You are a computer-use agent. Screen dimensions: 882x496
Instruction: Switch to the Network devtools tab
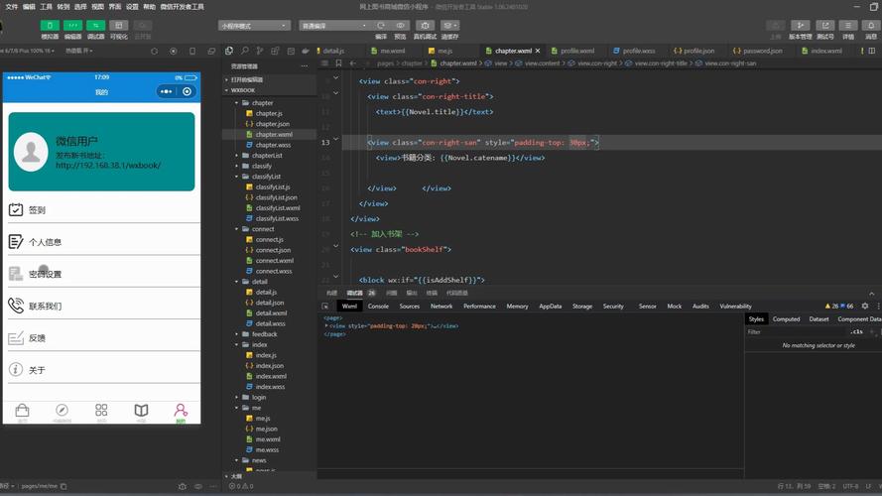click(441, 306)
